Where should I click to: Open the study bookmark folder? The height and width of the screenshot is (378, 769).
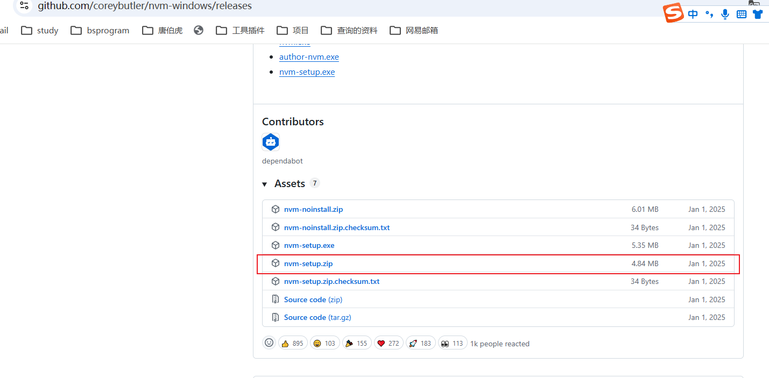[40, 31]
